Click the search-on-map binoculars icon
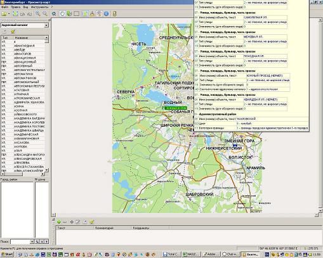 pyautogui.click(x=54, y=14)
